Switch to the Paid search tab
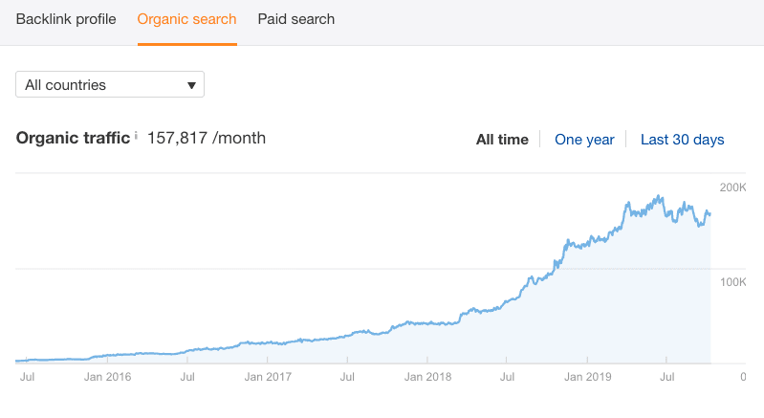764x418 pixels. [296, 19]
